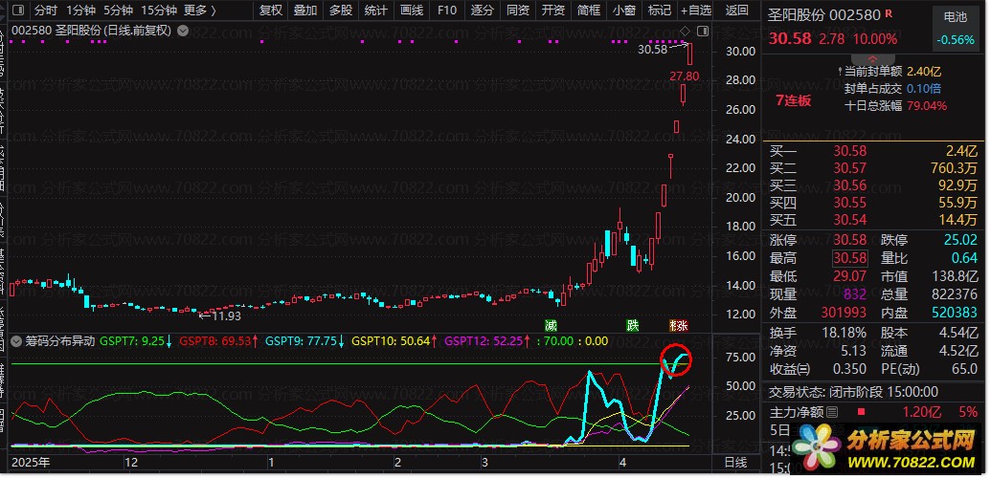
Task: Select the GSPT10 indicator value
Action: pos(395,341)
